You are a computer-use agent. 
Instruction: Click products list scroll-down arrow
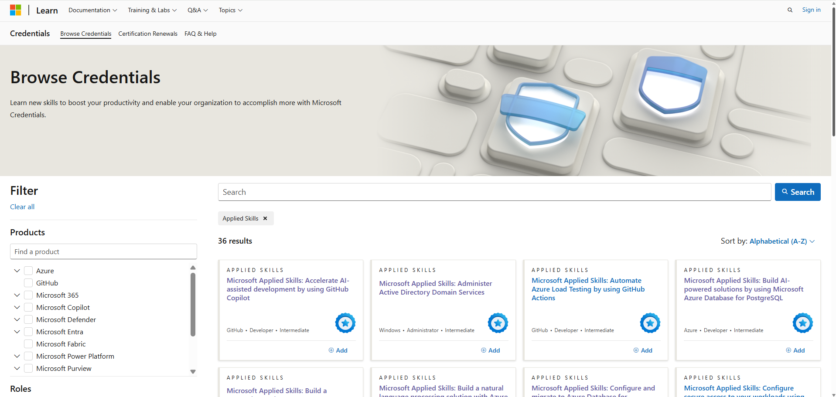click(193, 372)
